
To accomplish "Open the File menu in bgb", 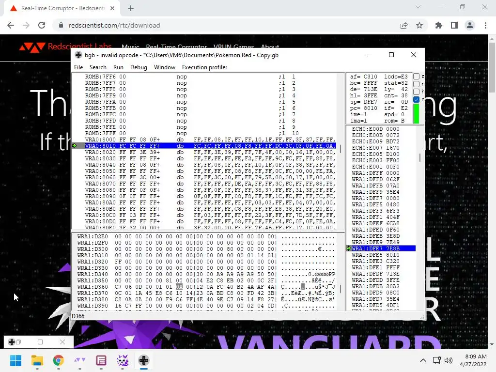I will (78, 67).
